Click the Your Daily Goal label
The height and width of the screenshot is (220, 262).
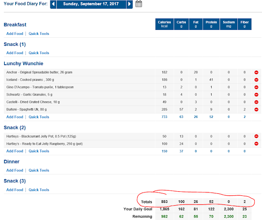[x=138, y=209]
